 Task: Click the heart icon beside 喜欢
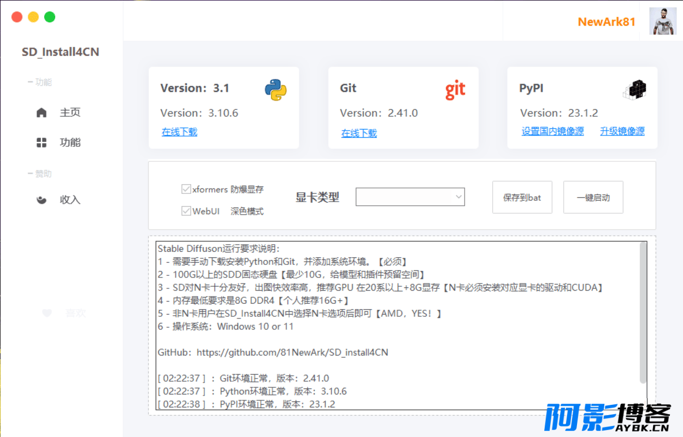47,313
